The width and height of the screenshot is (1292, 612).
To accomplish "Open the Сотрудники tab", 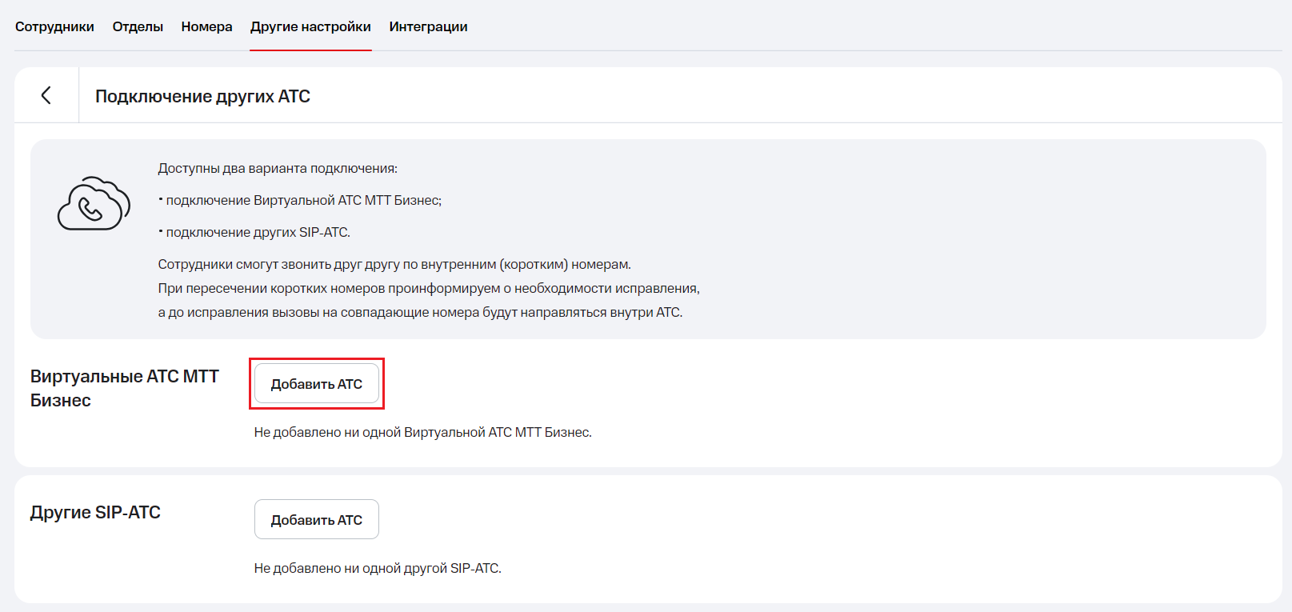I will pos(54,26).
